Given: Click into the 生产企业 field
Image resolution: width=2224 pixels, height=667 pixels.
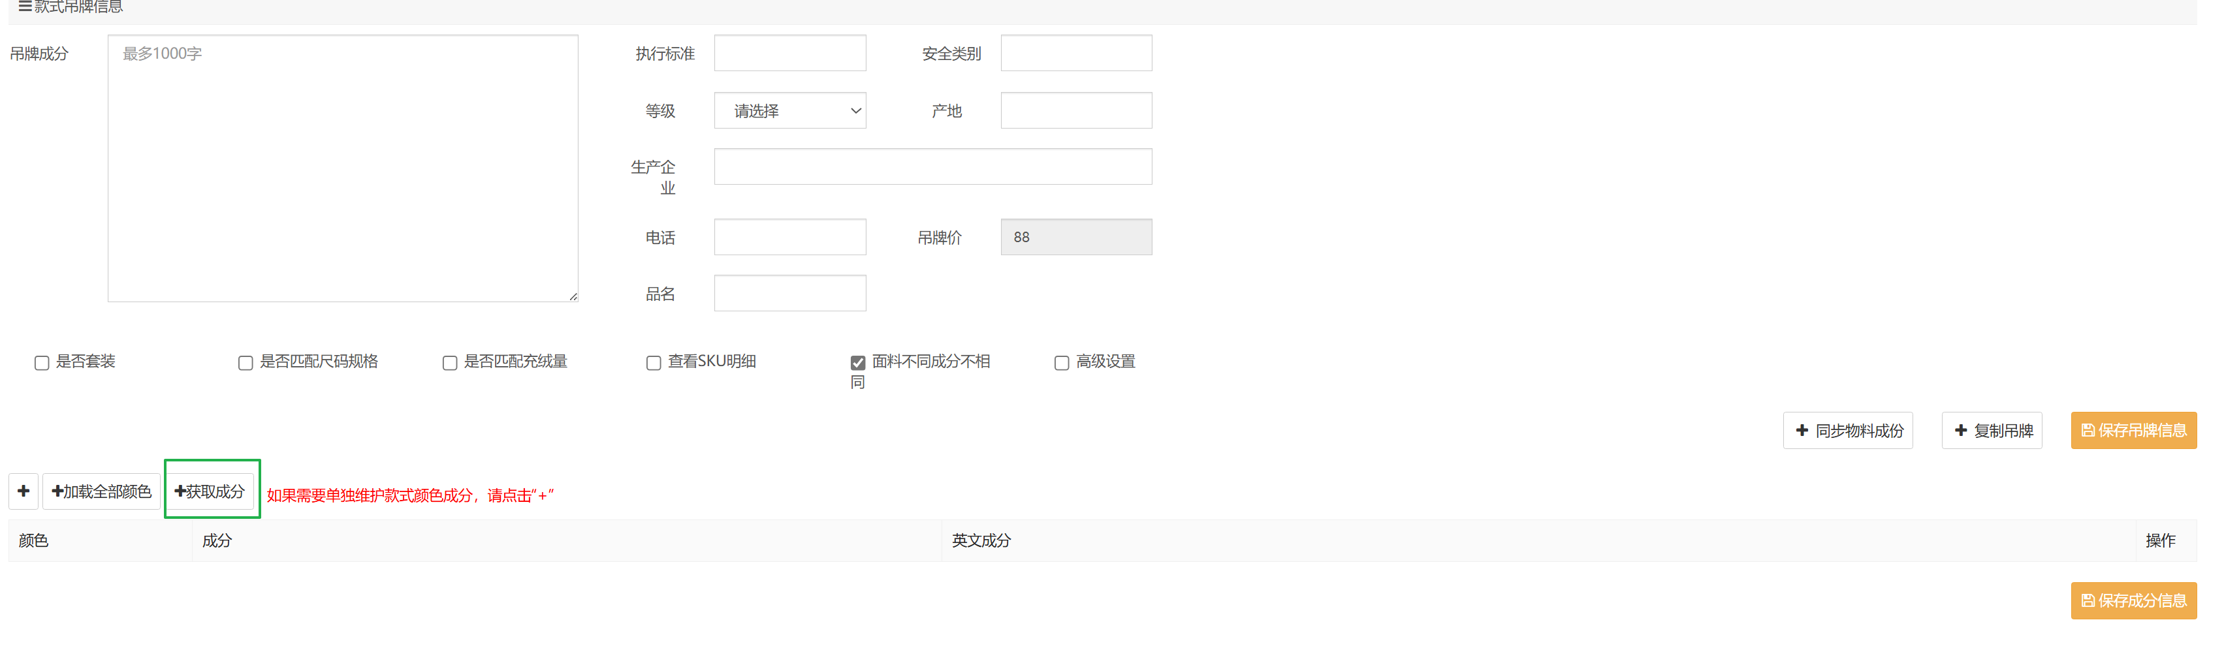Looking at the screenshot, I should [x=932, y=166].
